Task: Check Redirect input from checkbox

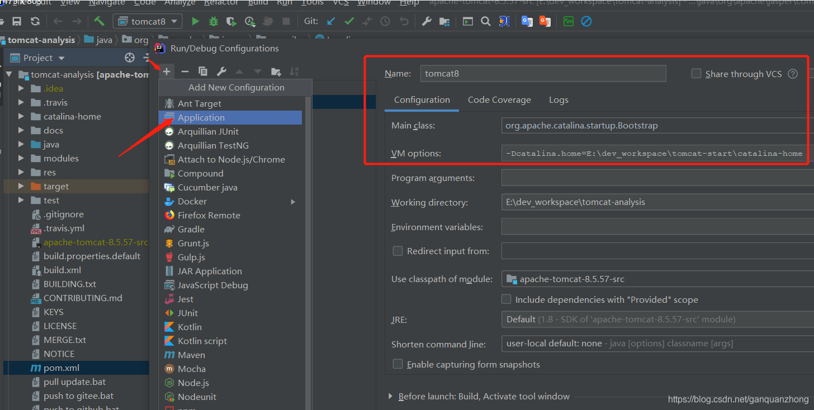Action: pos(397,251)
